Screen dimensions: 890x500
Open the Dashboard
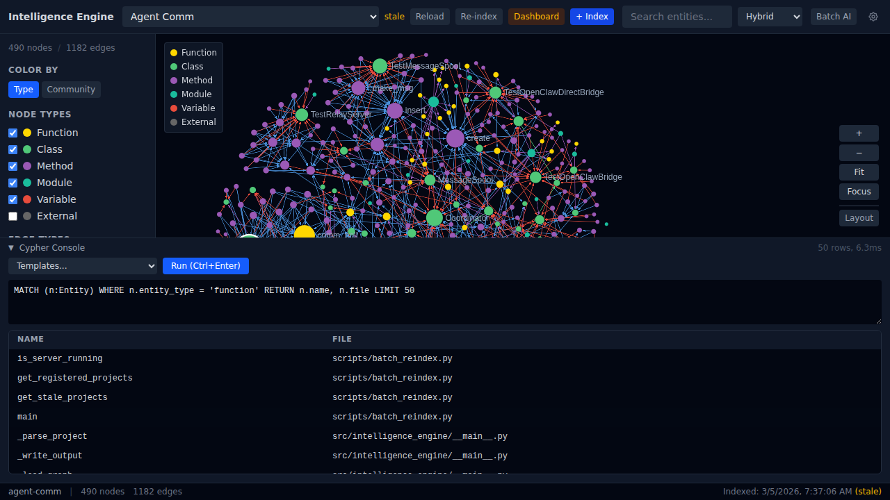pyautogui.click(x=536, y=17)
